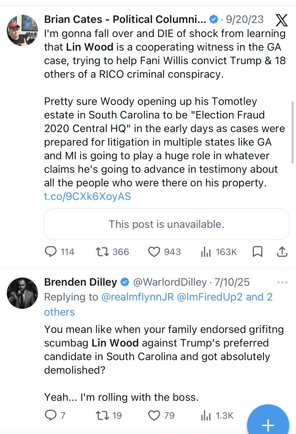View analytics for 1.3K views post

[x=206, y=415]
